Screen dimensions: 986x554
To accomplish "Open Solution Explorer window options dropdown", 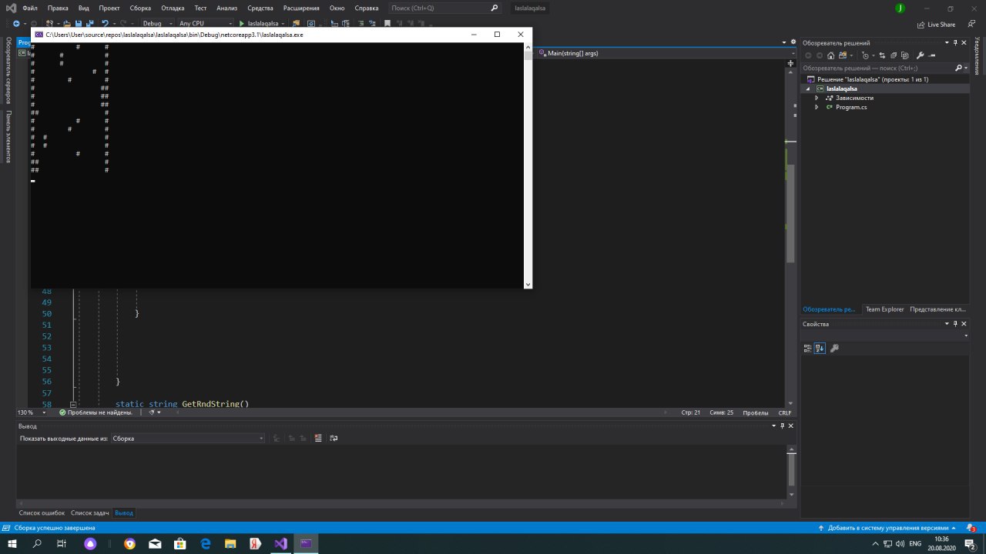I will 946,43.
